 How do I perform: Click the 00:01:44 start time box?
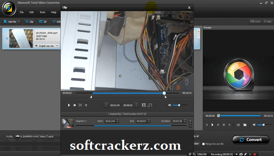pos(115,105)
